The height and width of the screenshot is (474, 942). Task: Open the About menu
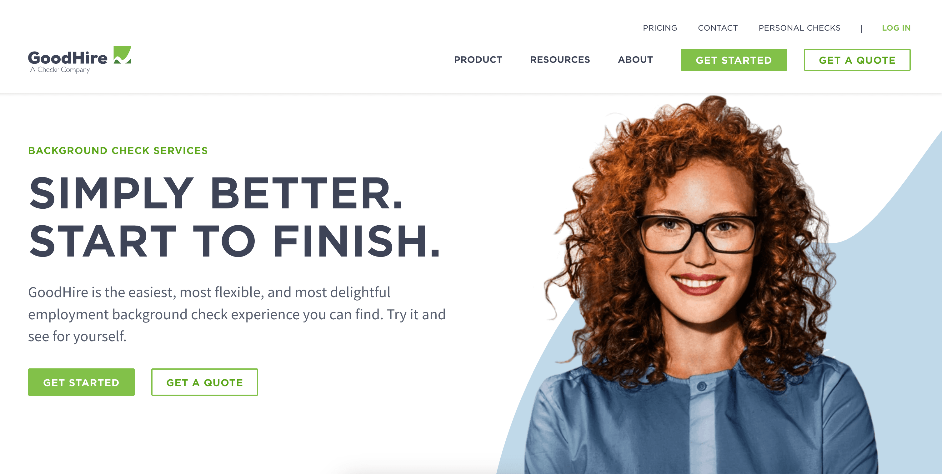pyautogui.click(x=635, y=60)
